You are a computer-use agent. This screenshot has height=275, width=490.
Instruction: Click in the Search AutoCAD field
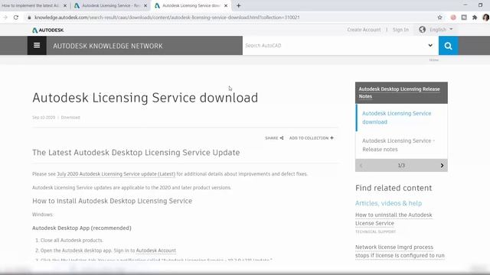[x=335, y=46]
